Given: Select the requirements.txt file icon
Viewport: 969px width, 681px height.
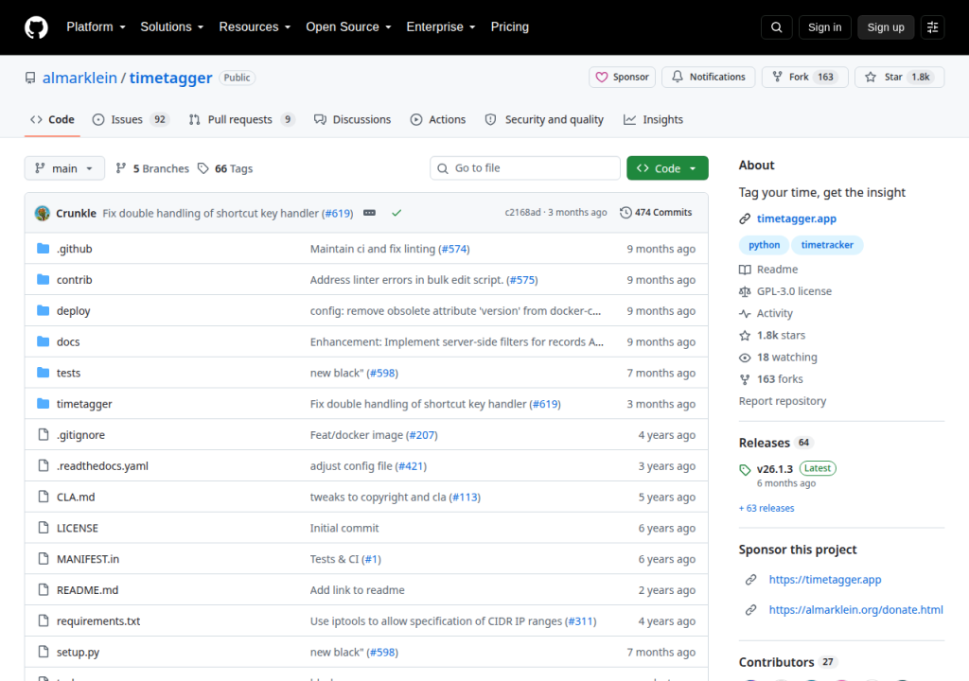Looking at the screenshot, I should [43, 620].
